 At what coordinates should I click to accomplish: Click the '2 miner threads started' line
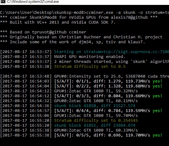84,62
